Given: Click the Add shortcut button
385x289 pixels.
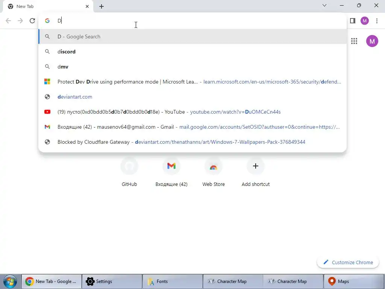Looking at the screenshot, I should coord(256,172).
